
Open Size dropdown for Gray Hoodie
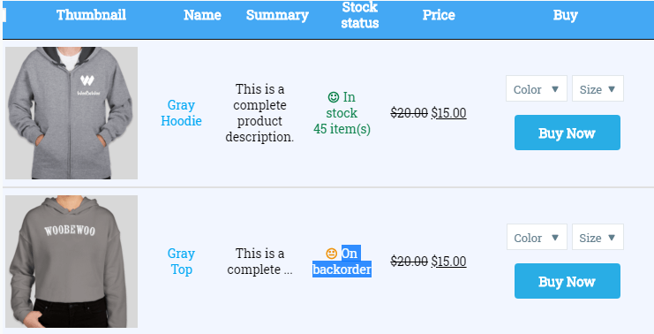point(598,88)
